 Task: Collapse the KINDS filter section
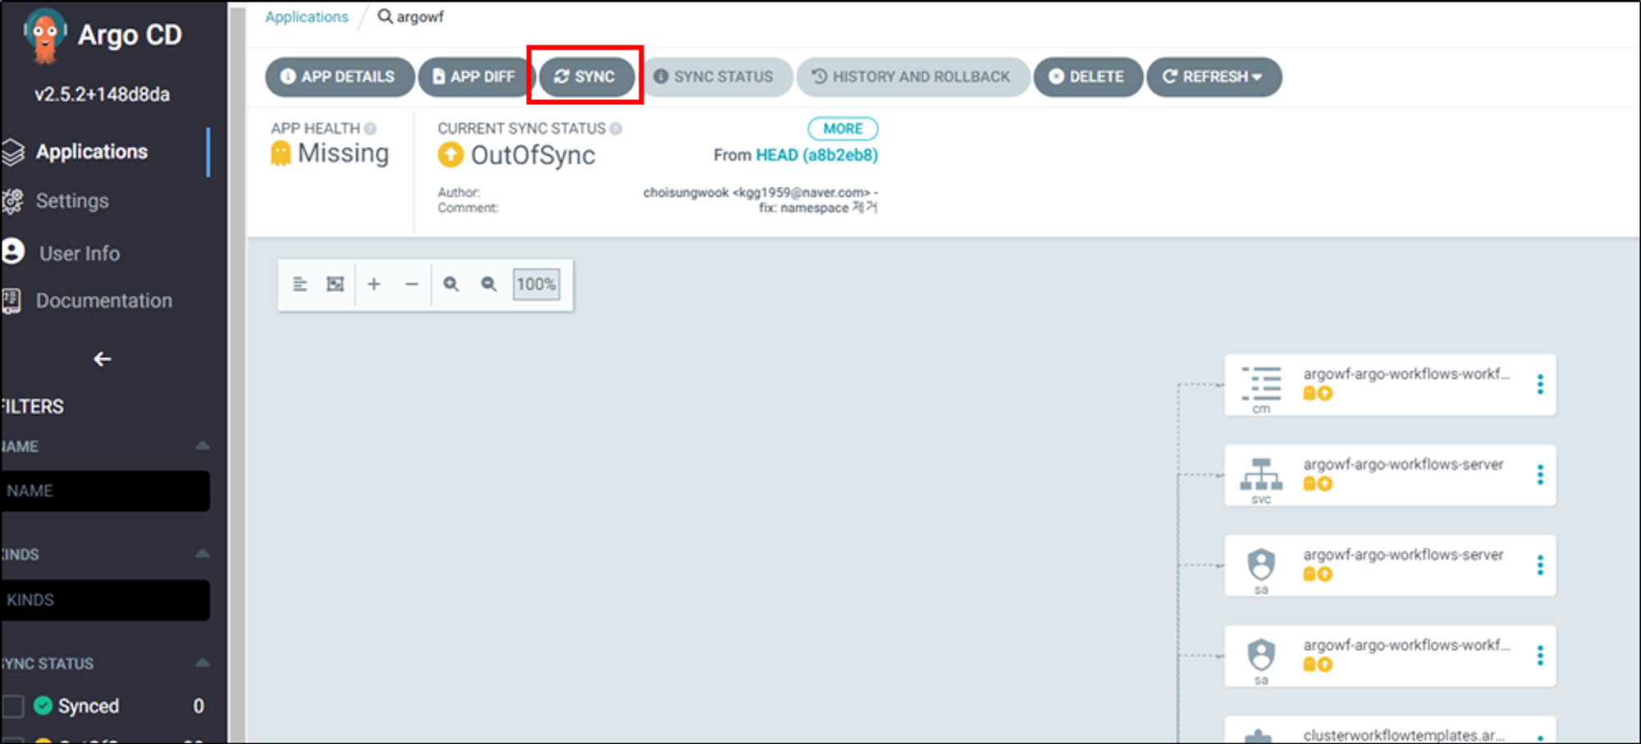[202, 554]
